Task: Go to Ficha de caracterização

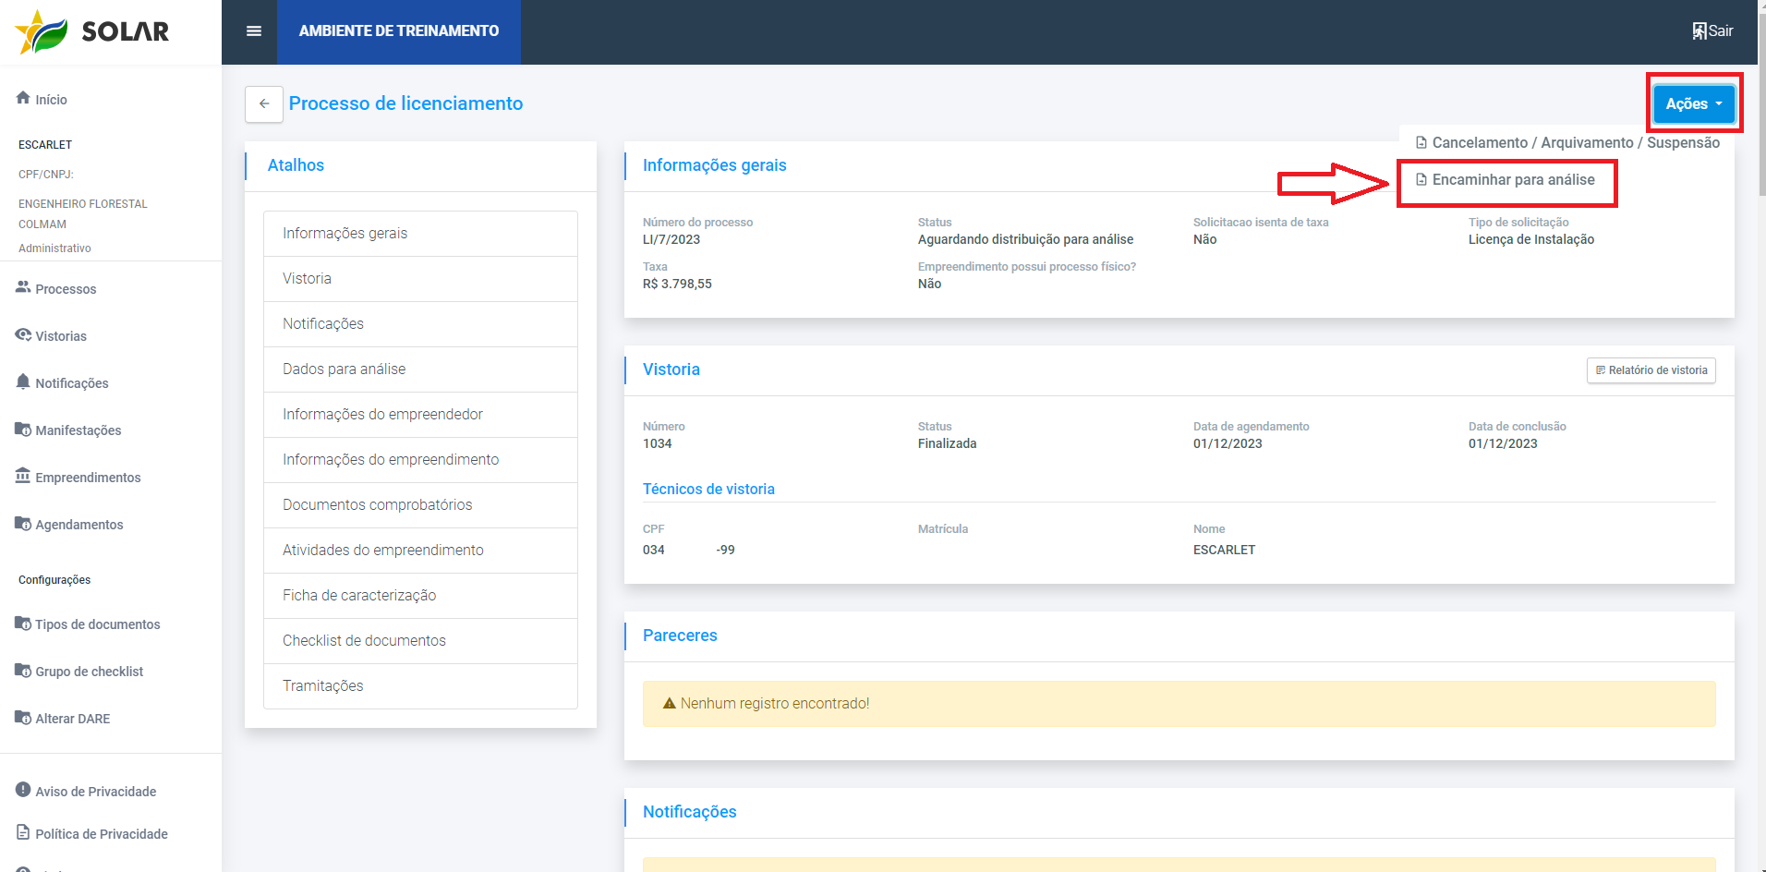Action: pos(420,596)
